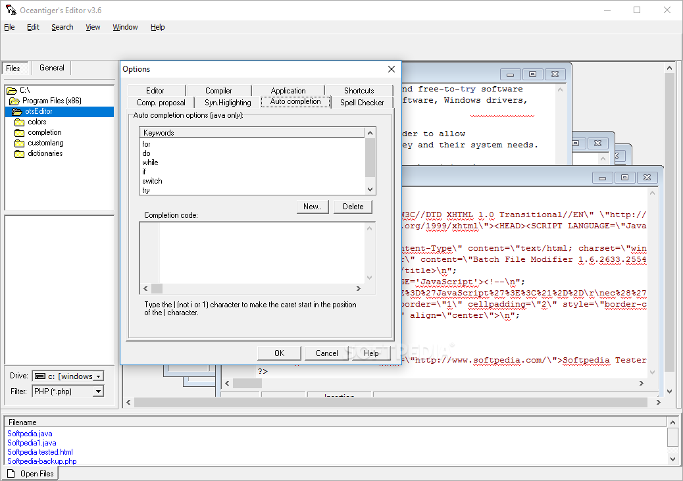This screenshot has height=481, width=683.
Task: Switch to the Application tab
Action: [x=288, y=91]
